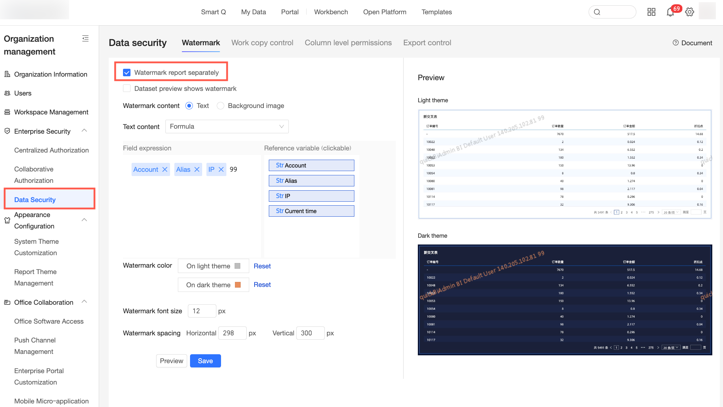Open the settings gear icon
Screen dimensions: 723x407
pos(689,12)
